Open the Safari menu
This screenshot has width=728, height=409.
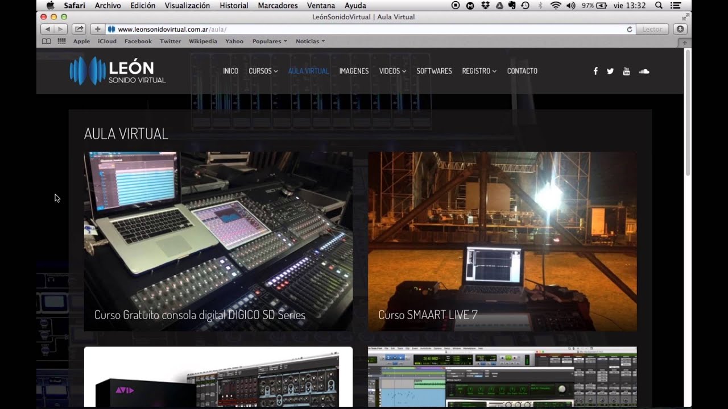point(75,6)
